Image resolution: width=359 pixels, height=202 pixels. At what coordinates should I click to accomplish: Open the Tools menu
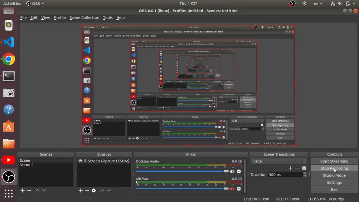[x=108, y=18]
